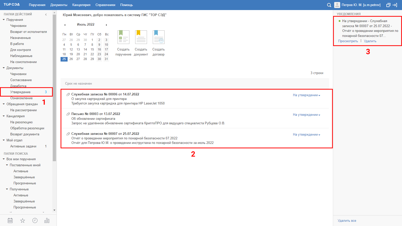Collapse the Поставленные мной subtree
This screenshot has width=402, height=226.
coord(7,165)
